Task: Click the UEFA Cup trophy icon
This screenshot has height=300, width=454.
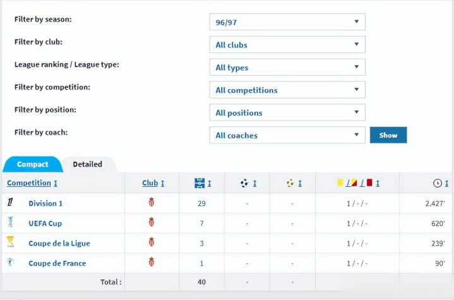Action: click(10, 223)
